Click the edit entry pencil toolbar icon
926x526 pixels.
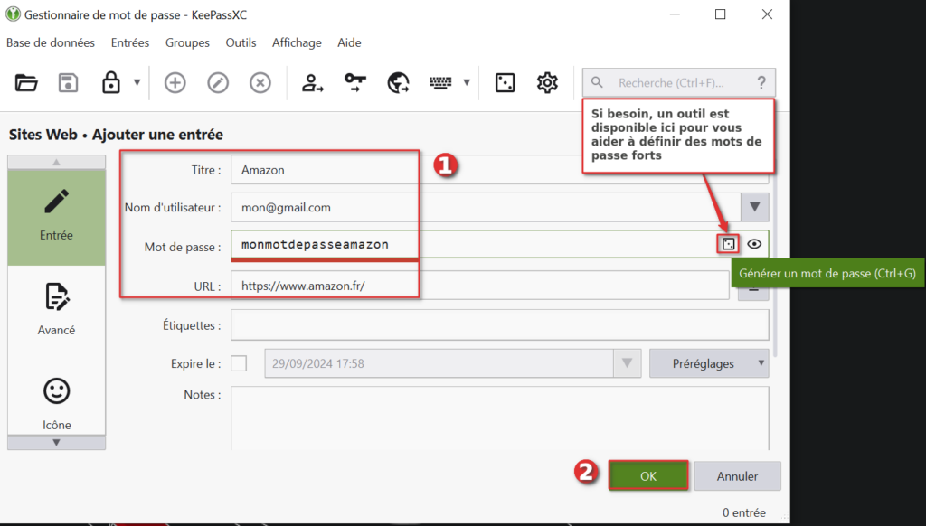[218, 83]
